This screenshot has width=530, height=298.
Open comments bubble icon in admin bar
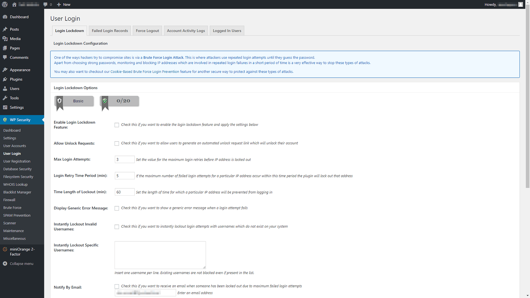(45, 4)
